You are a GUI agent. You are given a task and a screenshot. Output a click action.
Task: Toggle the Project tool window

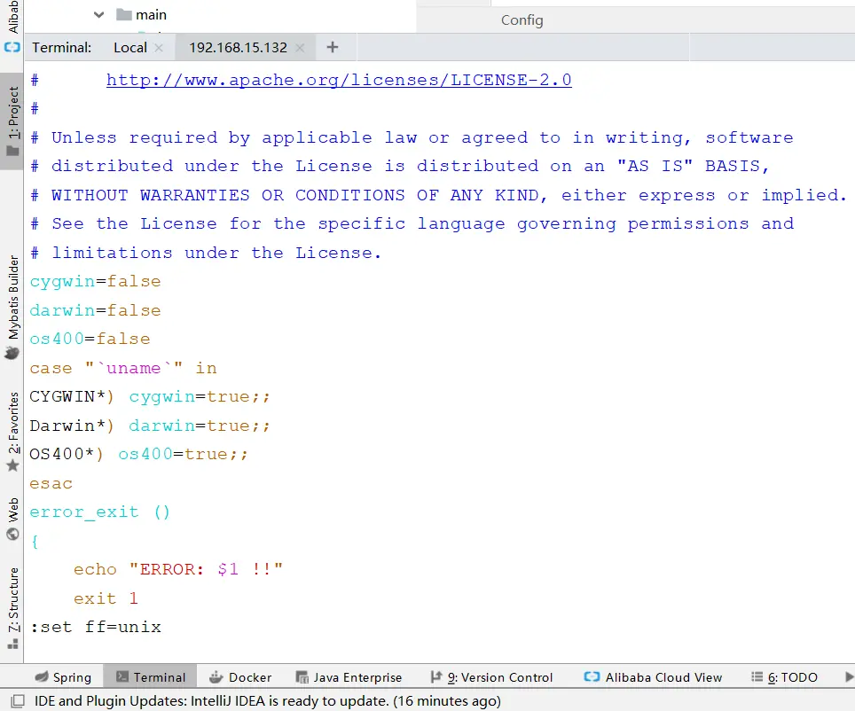[12, 121]
